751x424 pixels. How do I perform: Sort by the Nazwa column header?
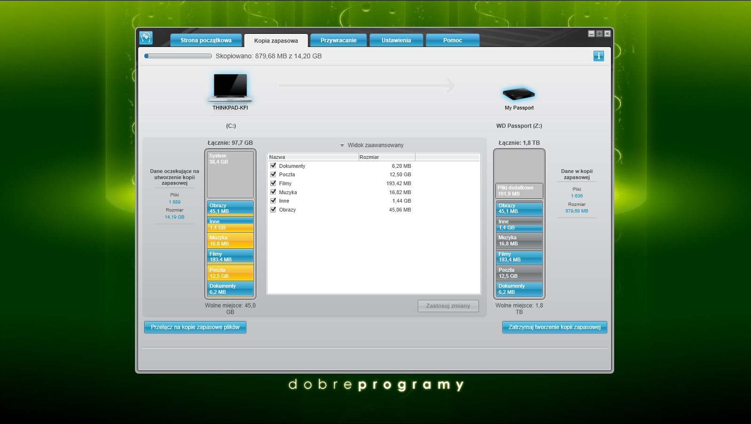coord(313,157)
